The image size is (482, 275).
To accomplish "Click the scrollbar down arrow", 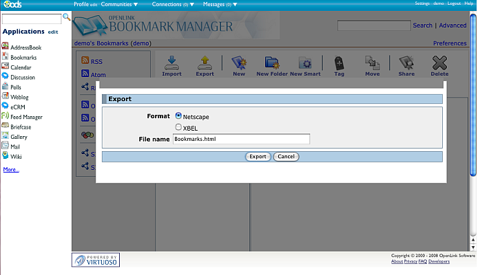I will pos(473,247).
